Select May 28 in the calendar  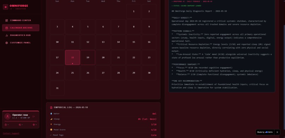point(118,73)
